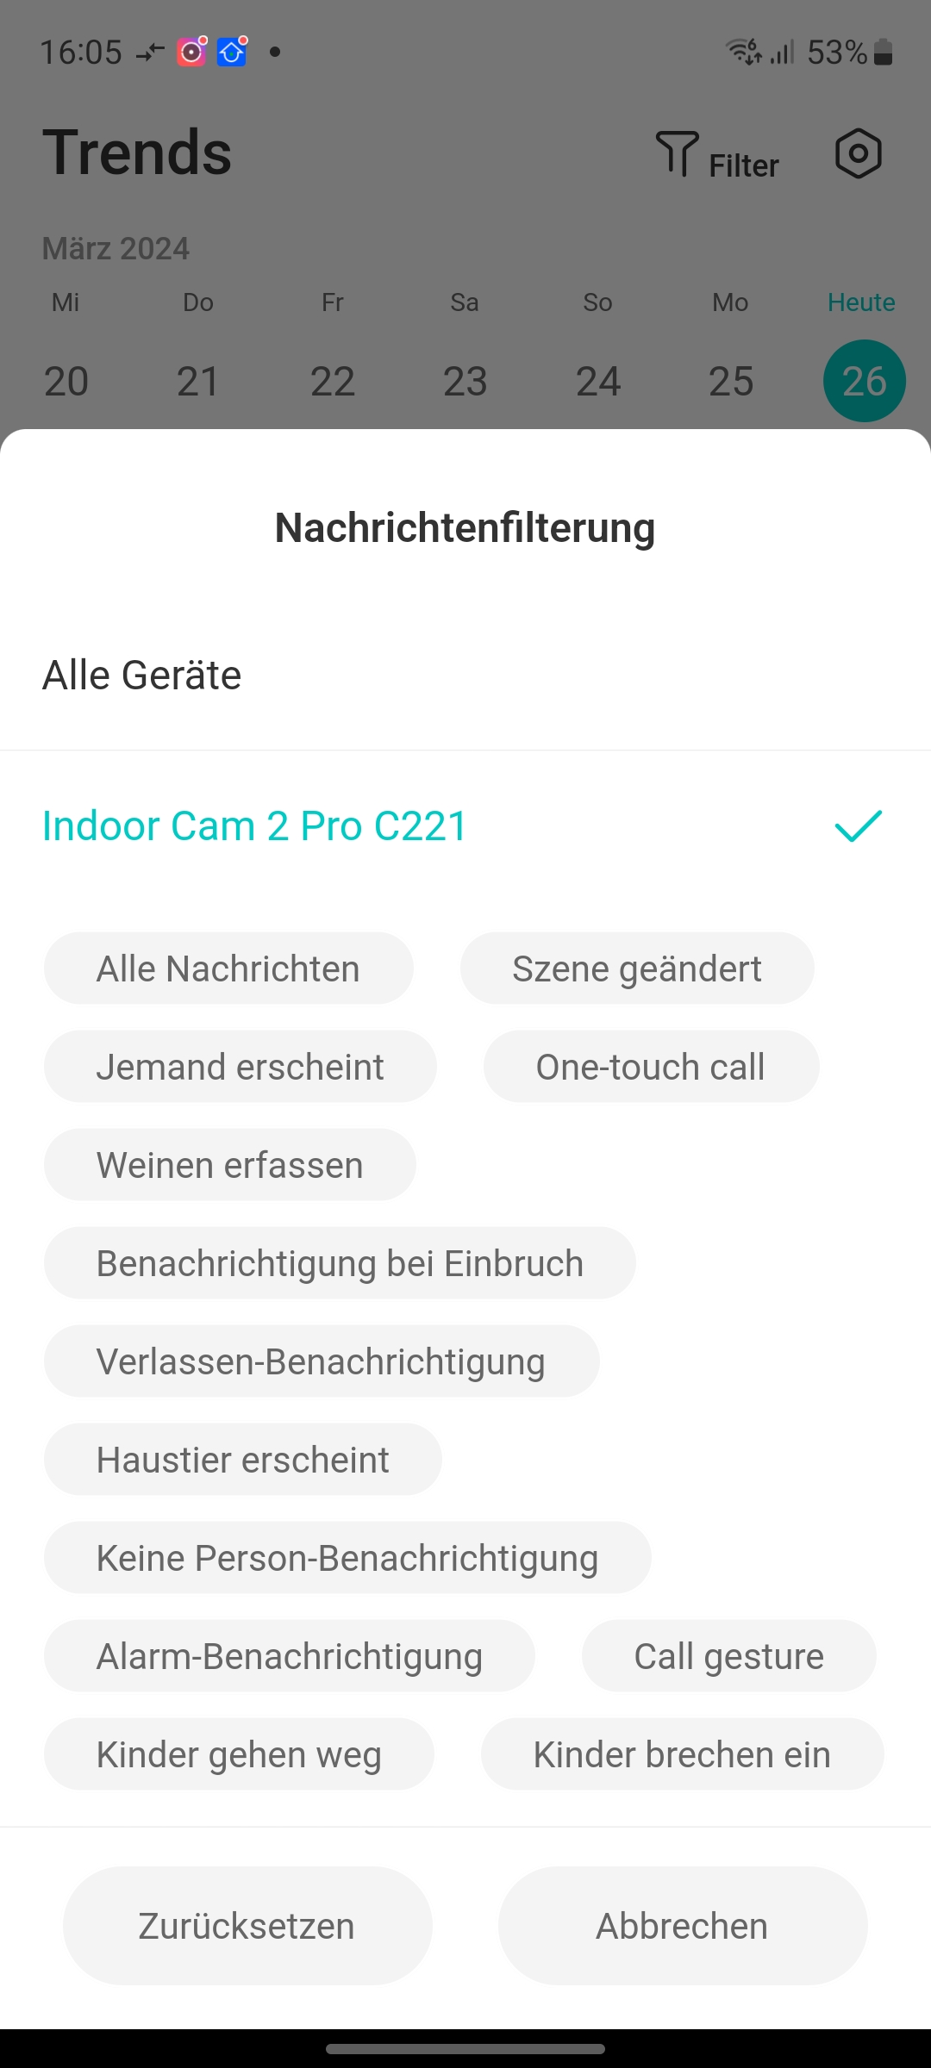Image resolution: width=931 pixels, height=2068 pixels.
Task: Toggle the Jemand erscheint filter chip
Action: (x=240, y=1067)
